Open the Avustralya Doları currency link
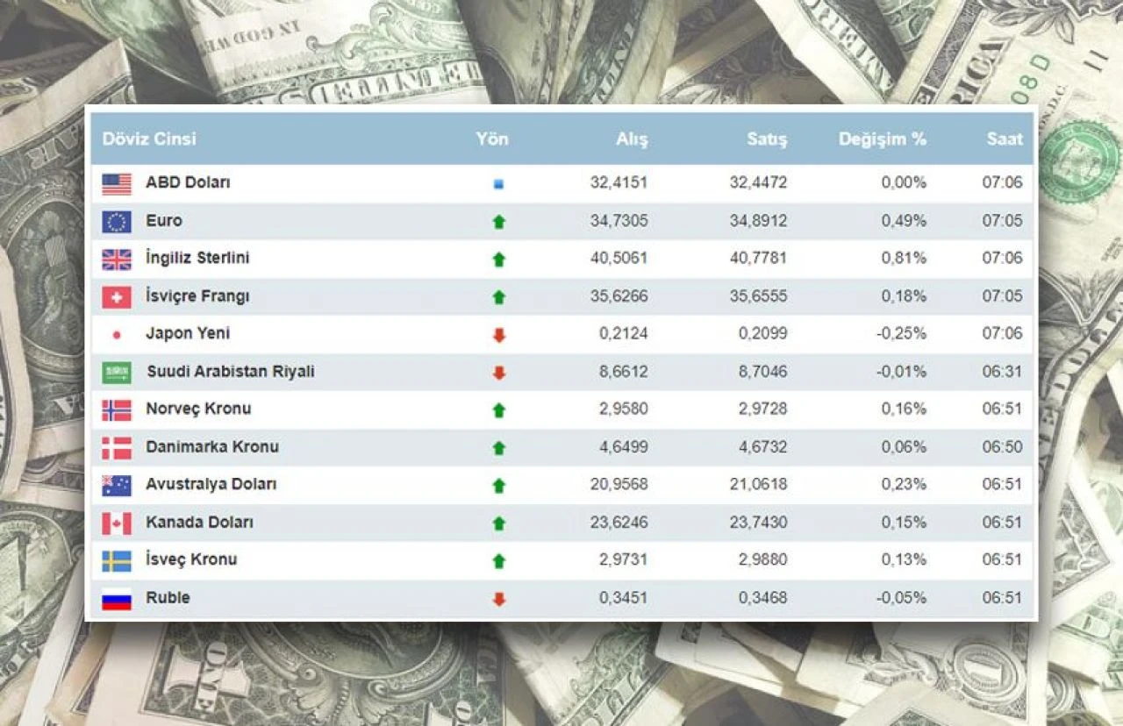Screen dimensions: 1123x726 coord(211,484)
